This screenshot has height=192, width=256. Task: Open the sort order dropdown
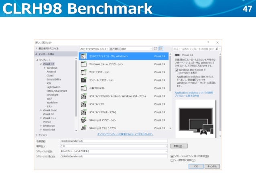pos(136,49)
